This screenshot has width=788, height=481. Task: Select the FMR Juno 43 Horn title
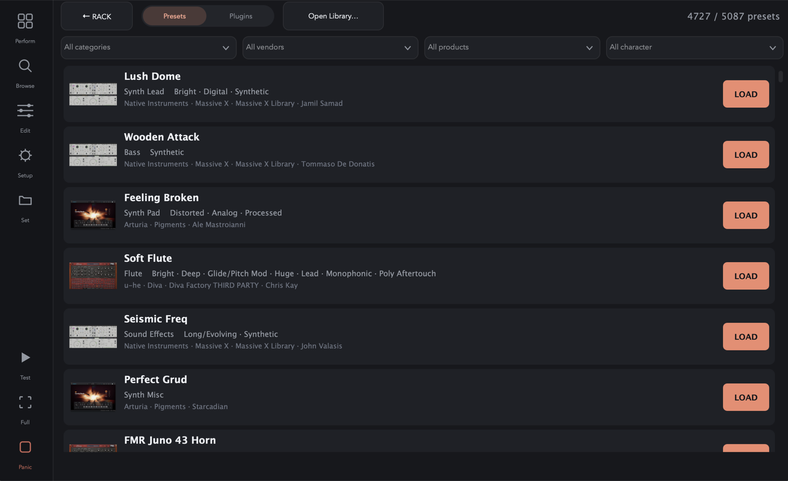point(170,440)
